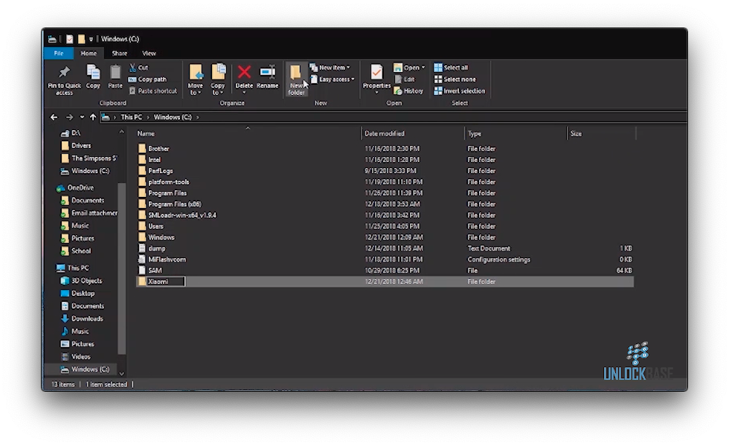Open the Quick Access Toolbar customize dropdown
The height and width of the screenshot is (446, 729).
click(x=91, y=39)
